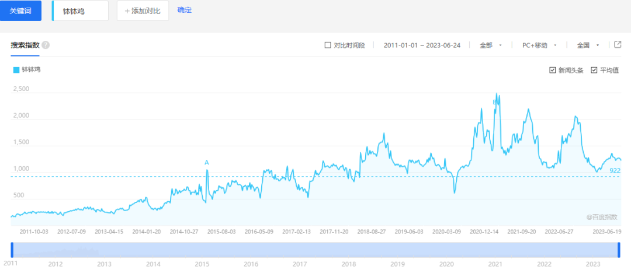This screenshot has height=273, width=631.
Task: Click the help question-mark icon beside 搜索指数
Action: pos(46,45)
